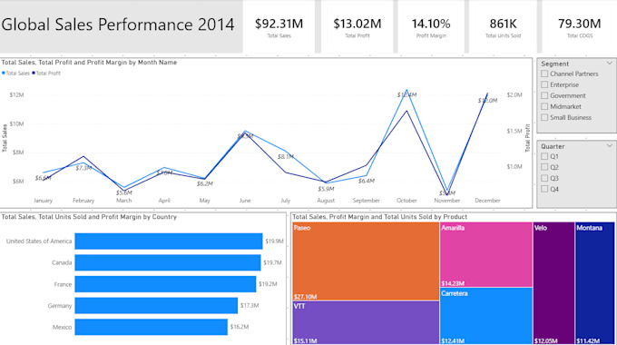Viewport: 617px width, 345px height.
Task: Select the Velo treemap tile
Action: [553, 283]
